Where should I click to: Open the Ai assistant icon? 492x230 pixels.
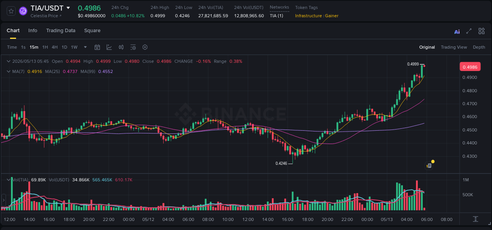pos(457,31)
